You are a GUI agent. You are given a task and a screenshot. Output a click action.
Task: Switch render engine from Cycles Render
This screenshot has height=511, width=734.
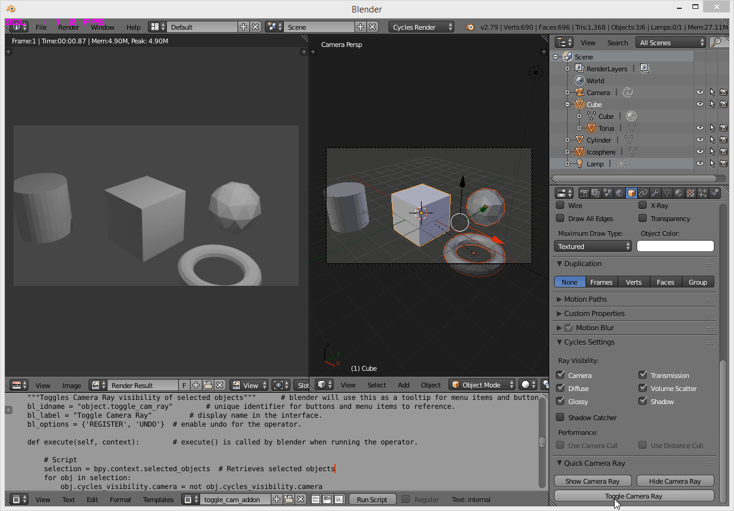coord(421,26)
